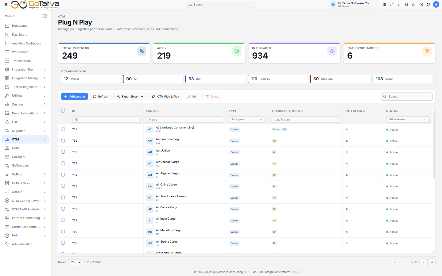Click the Refresh button
Screen dimensions: 442x276
pyautogui.click(x=101, y=97)
